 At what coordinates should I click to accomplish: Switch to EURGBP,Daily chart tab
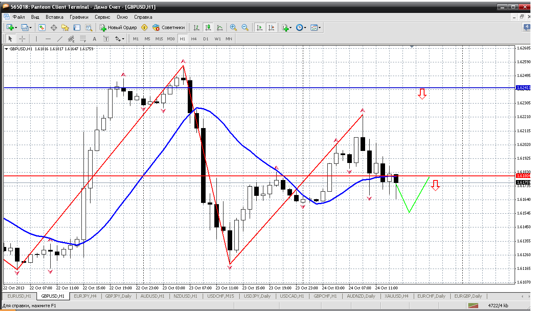click(468, 296)
